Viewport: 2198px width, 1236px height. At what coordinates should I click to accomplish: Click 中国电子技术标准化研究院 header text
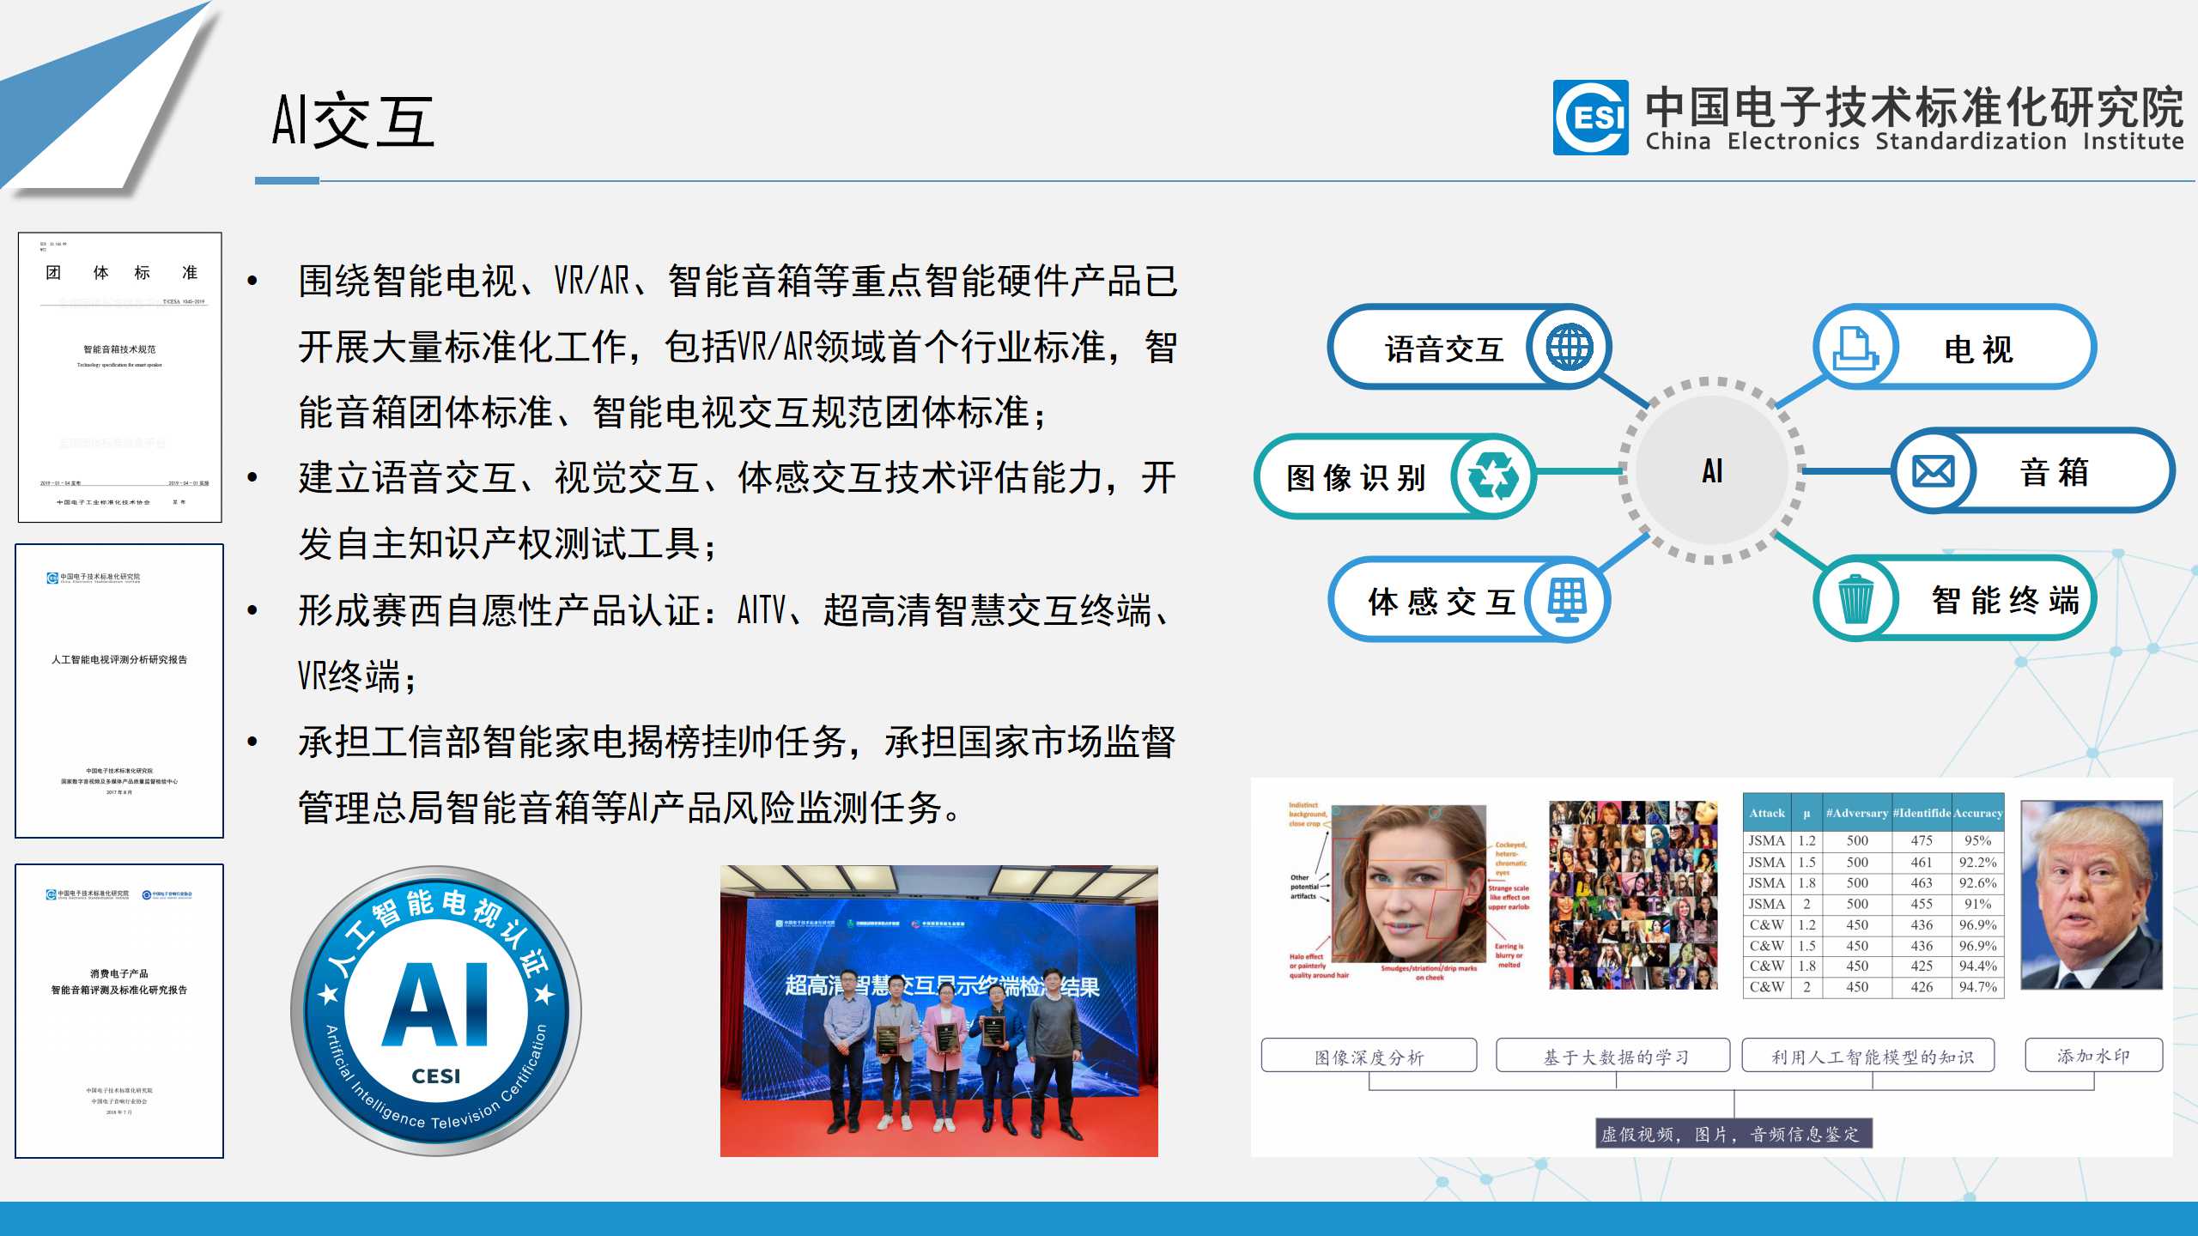1914,106
